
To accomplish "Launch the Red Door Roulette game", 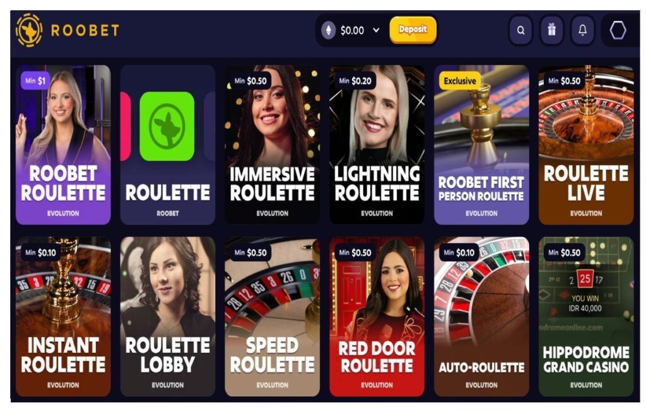I will [377, 316].
